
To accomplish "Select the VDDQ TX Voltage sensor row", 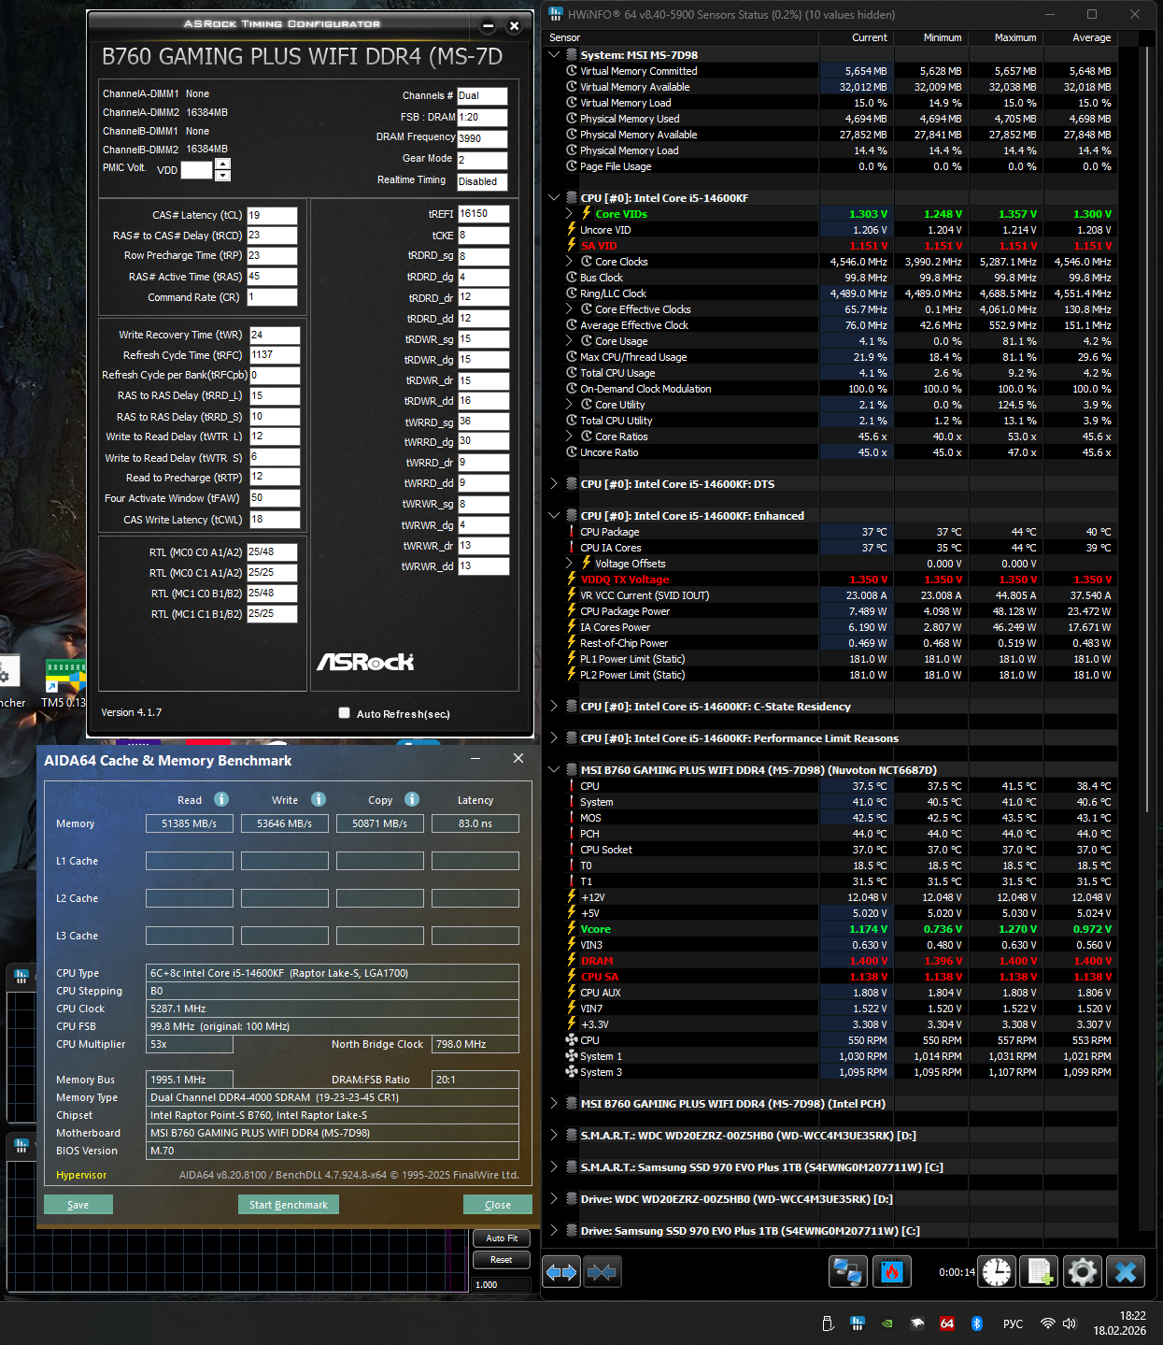I will 830,579.
